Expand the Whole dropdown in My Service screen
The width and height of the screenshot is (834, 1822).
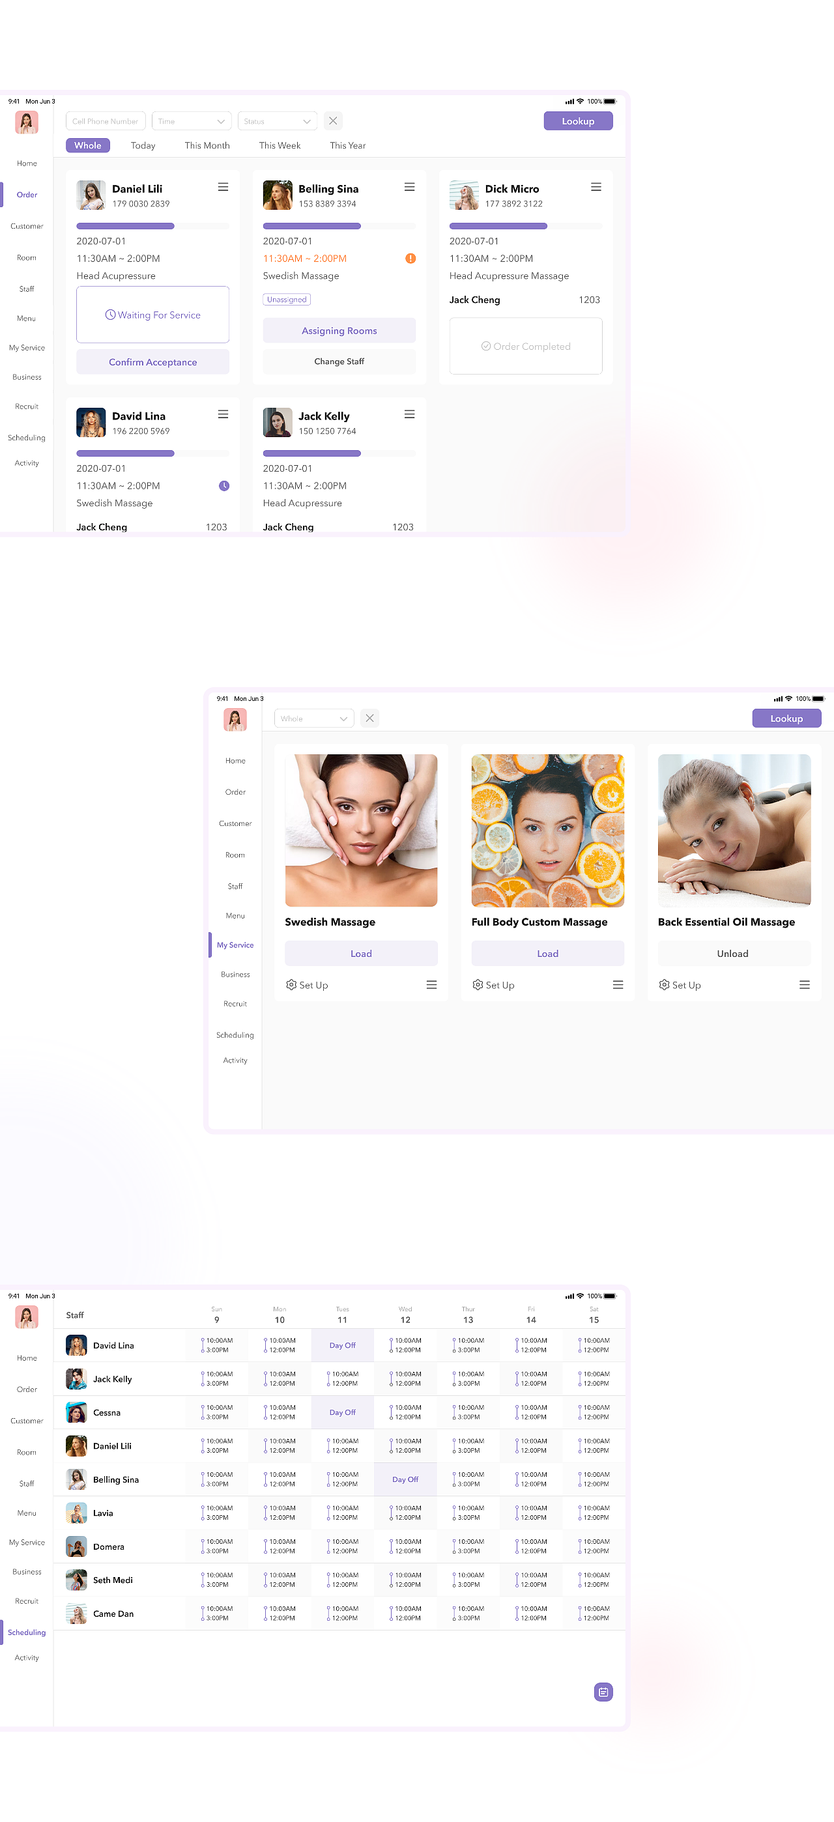(x=314, y=718)
